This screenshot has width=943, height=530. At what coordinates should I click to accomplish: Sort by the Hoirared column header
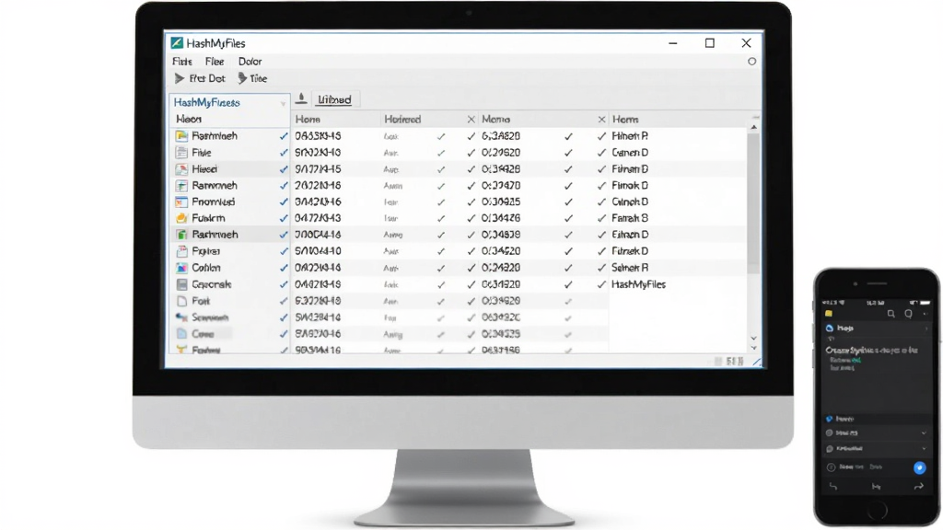coord(402,120)
